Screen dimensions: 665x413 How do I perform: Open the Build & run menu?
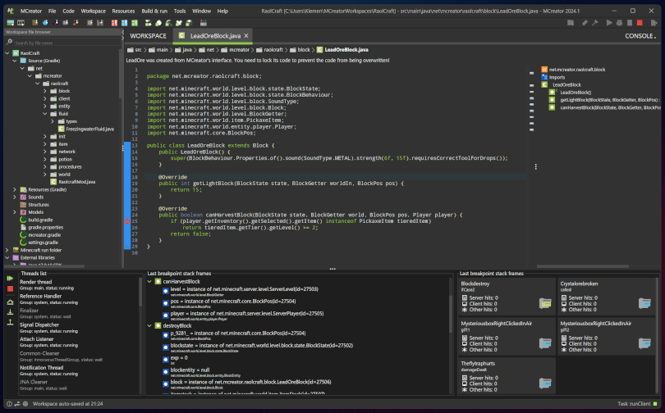(x=154, y=11)
